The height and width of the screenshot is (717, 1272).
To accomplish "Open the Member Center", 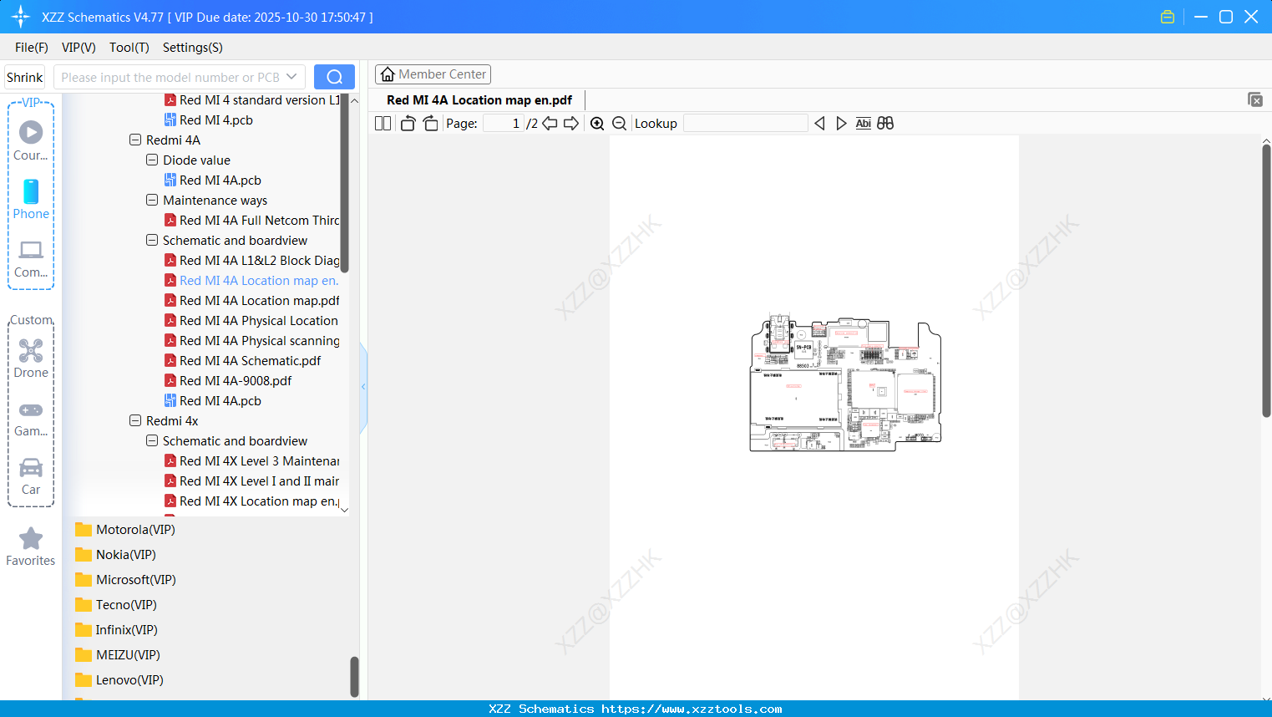I will pos(433,74).
